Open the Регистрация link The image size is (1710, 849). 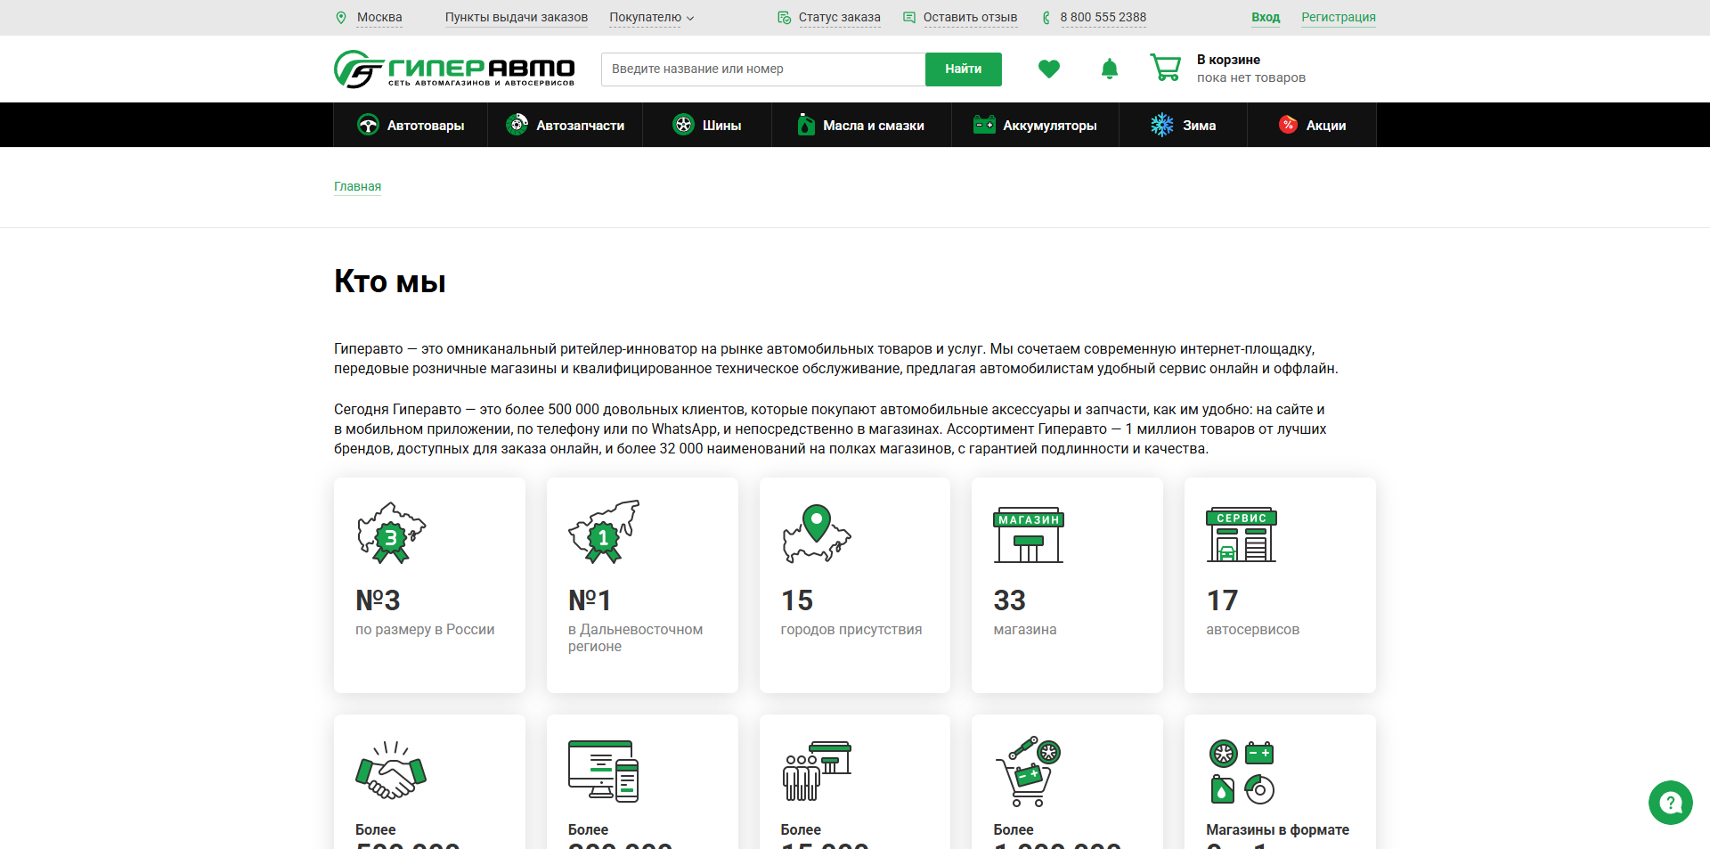(x=1338, y=18)
